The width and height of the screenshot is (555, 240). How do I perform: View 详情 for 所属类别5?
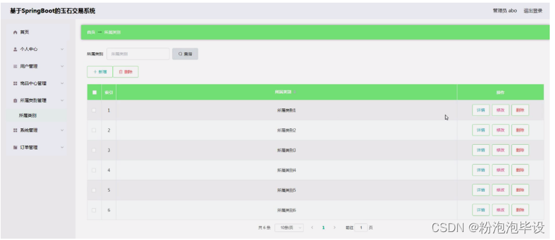pyautogui.click(x=481, y=190)
